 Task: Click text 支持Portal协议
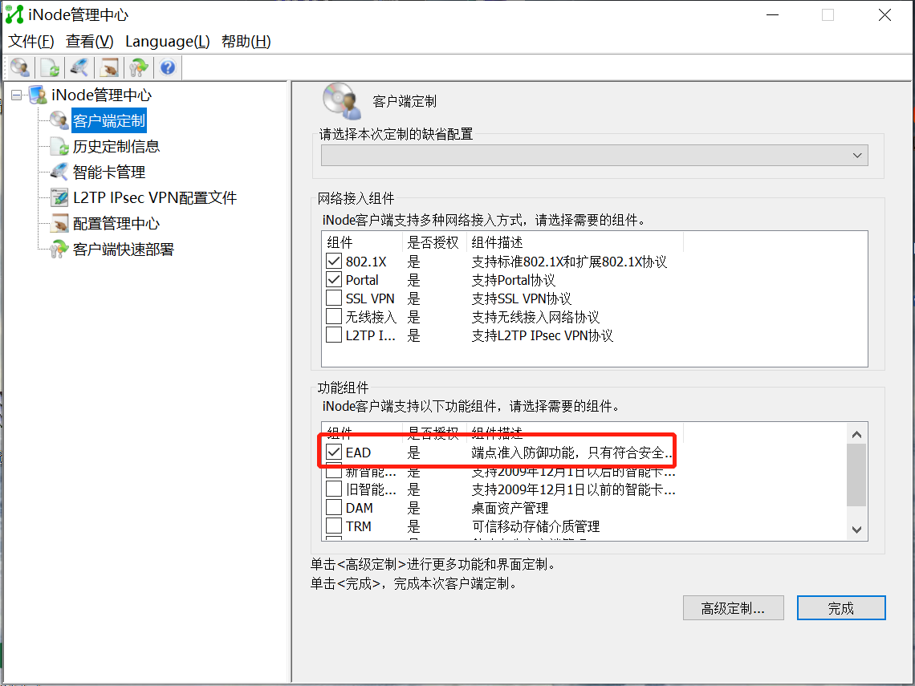514,280
